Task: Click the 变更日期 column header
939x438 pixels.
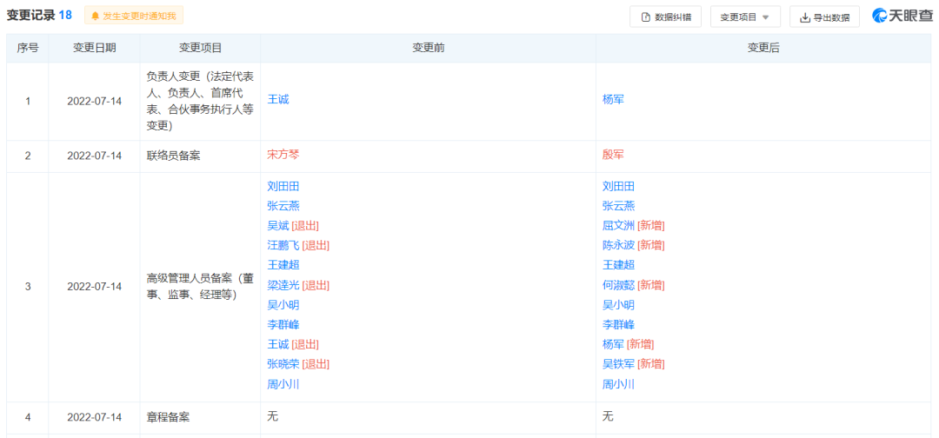Action: pos(94,49)
